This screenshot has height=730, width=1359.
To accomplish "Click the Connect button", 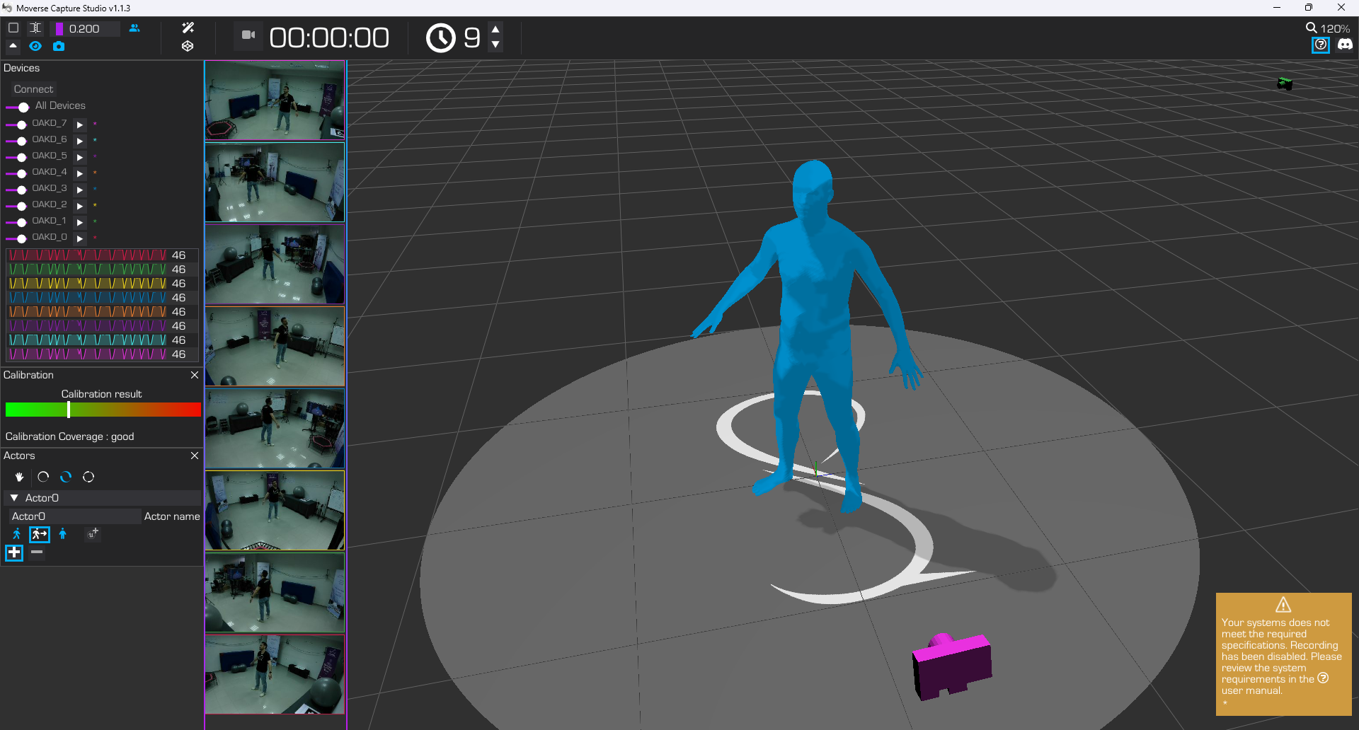I will (33, 89).
